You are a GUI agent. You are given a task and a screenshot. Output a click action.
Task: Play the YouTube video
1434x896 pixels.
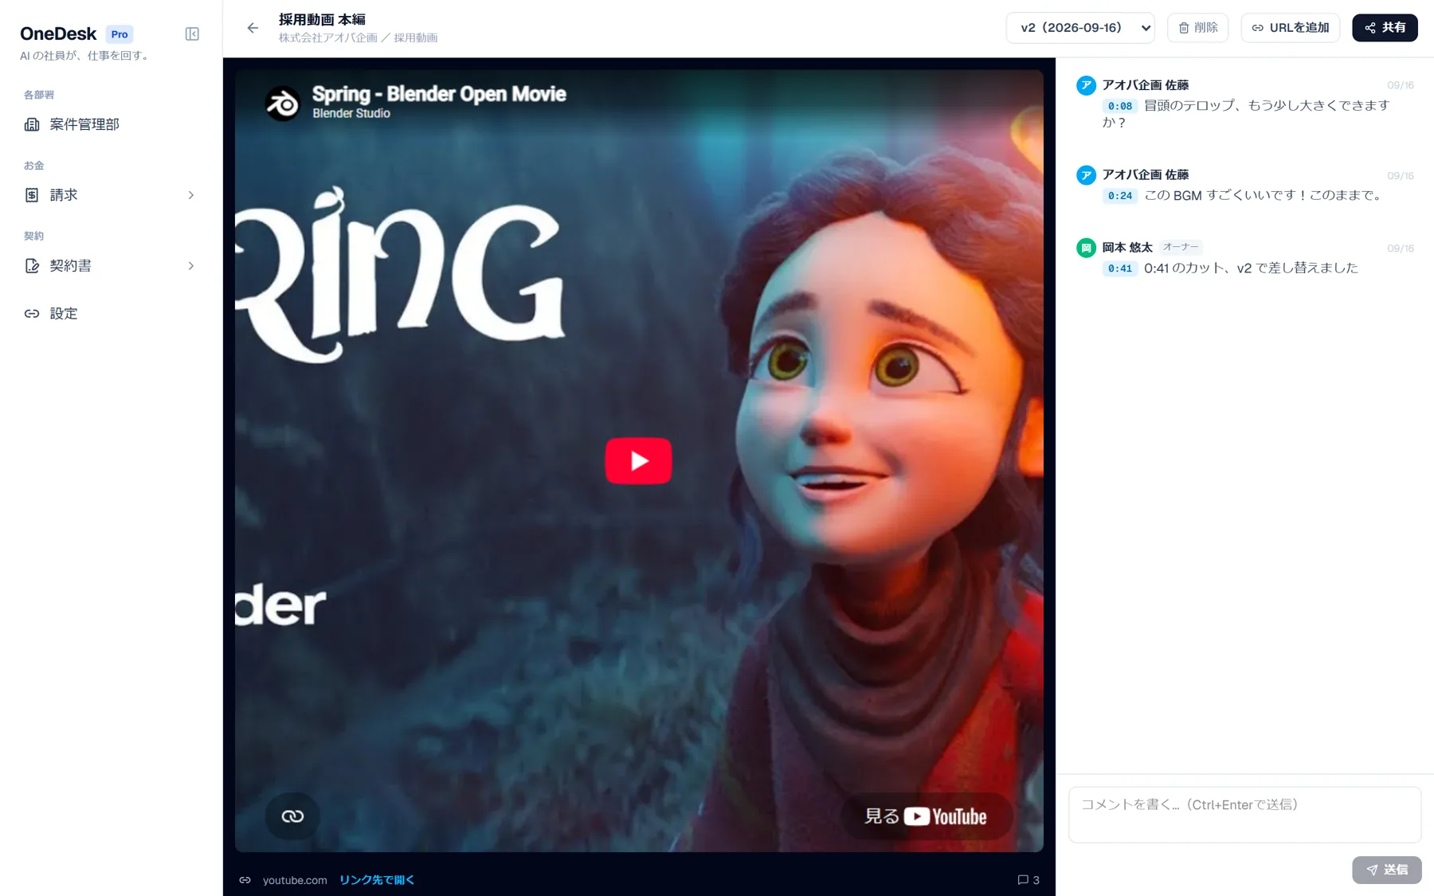pos(638,460)
